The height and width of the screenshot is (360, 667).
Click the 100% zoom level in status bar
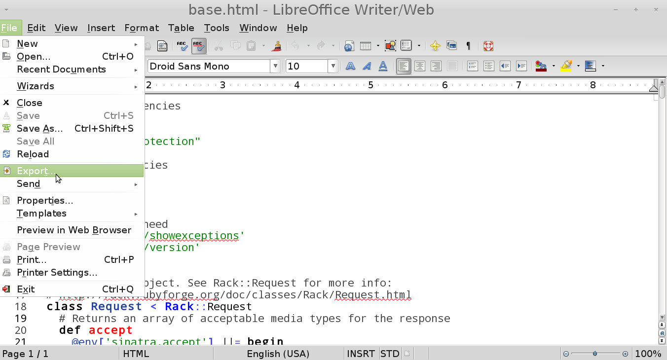coord(648,354)
